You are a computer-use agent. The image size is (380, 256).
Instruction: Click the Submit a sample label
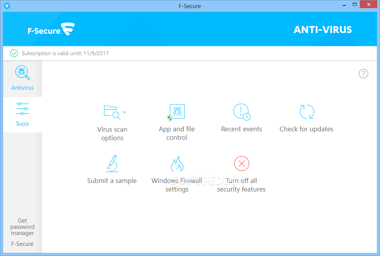(x=112, y=181)
